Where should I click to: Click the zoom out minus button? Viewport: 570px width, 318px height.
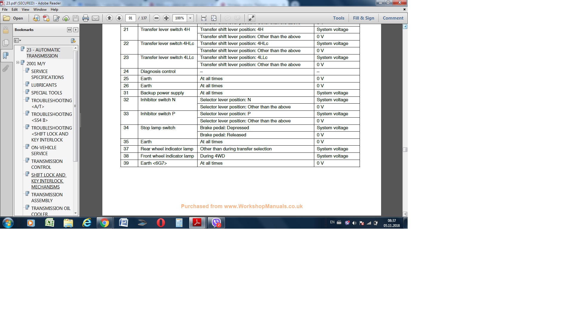tap(156, 18)
